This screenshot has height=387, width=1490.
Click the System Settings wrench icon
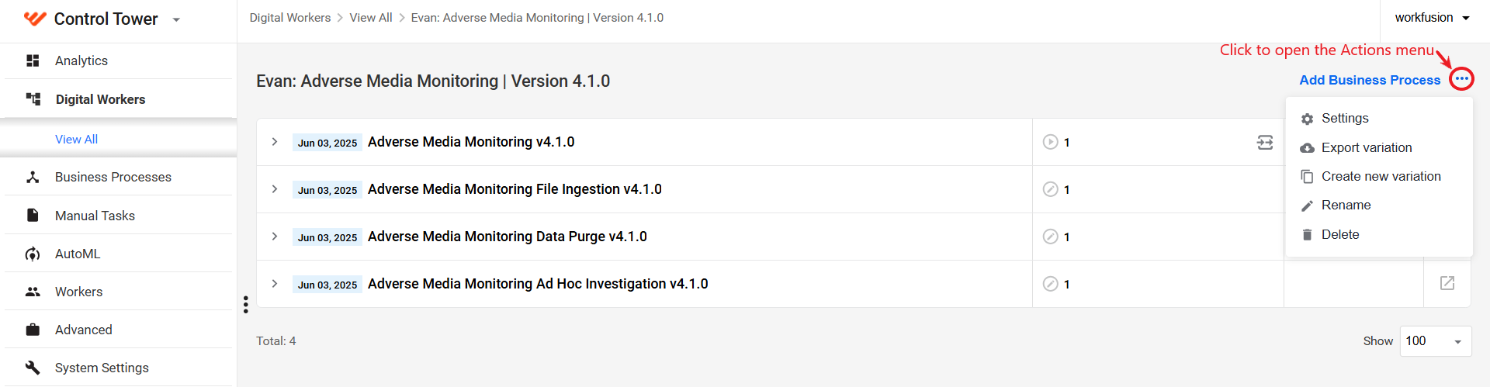[x=33, y=368]
